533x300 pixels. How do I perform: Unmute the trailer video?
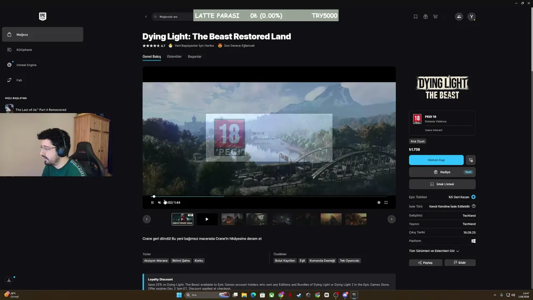[x=159, y=202]
